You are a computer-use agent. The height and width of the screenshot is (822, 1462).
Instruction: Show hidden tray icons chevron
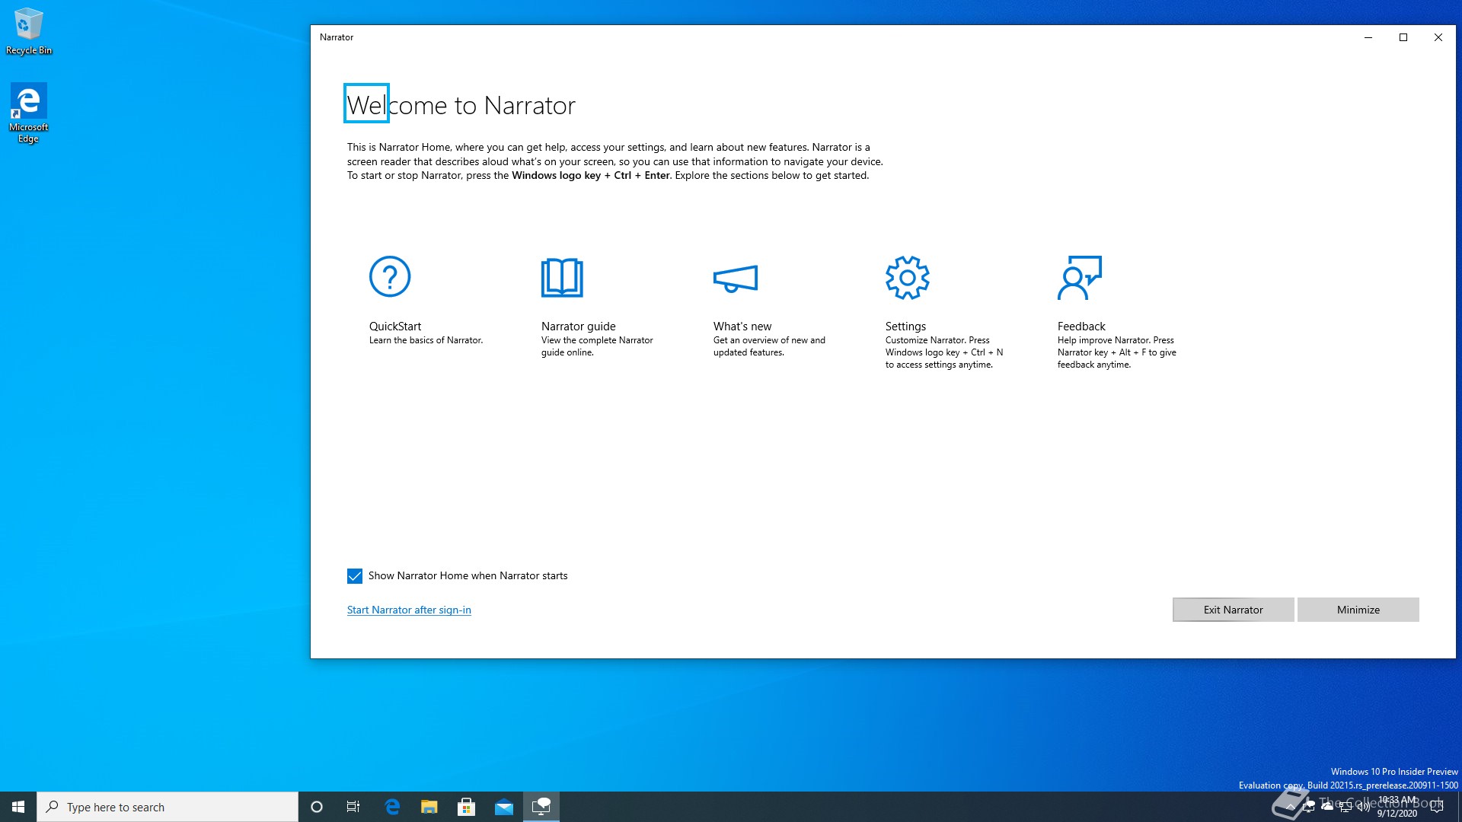point(1291,807)
